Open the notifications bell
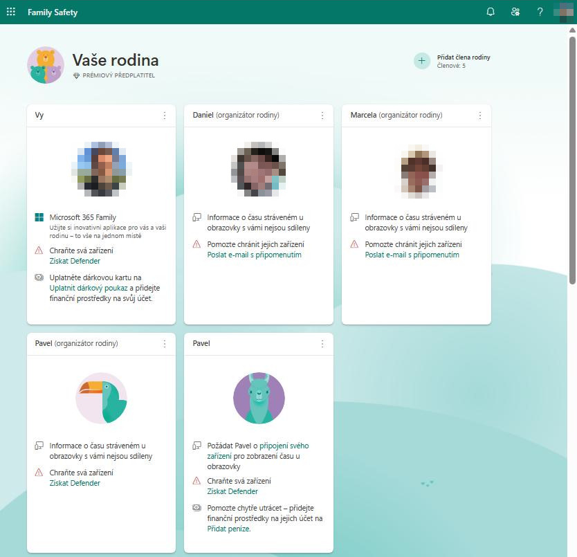Viewport: 577px width, 557px height. 491,12
